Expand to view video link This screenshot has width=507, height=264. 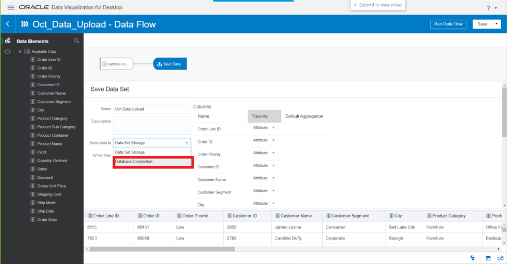click(378, 5)
